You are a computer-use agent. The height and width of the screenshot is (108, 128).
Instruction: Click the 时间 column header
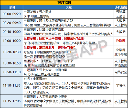[12, 7]
